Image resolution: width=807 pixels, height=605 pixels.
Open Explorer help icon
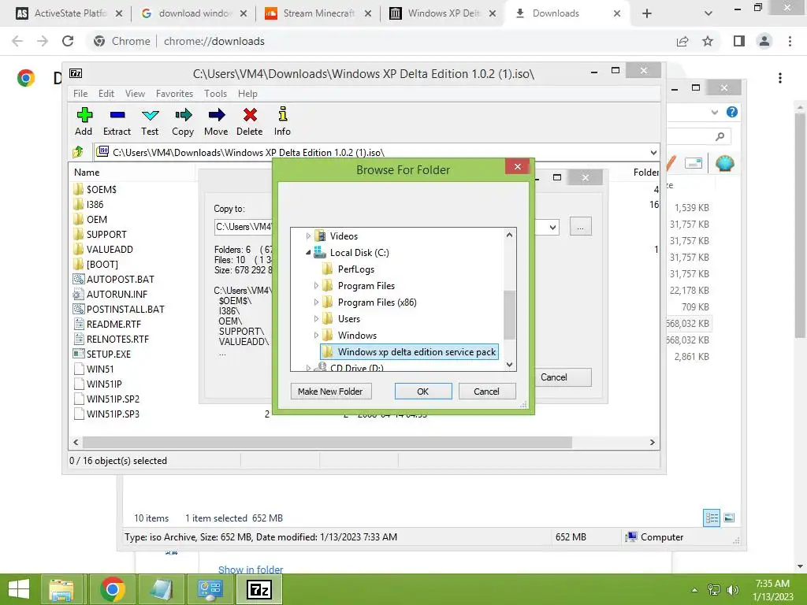click(x=732, y=112)
